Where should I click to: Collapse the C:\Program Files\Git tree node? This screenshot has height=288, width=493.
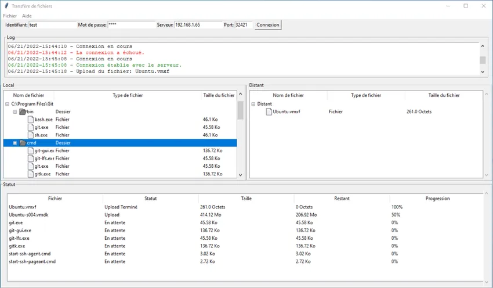pos(7,103)
